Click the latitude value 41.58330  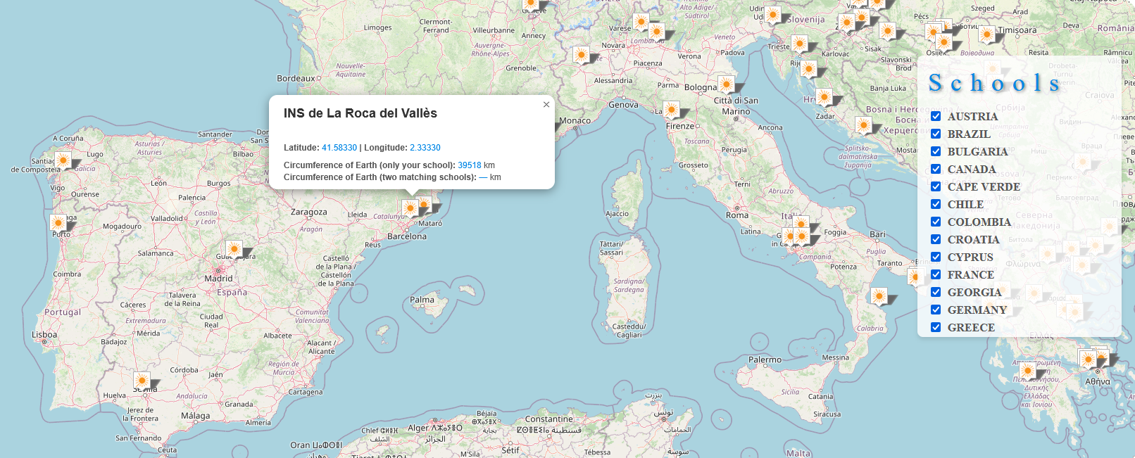(x=339, y=148)
